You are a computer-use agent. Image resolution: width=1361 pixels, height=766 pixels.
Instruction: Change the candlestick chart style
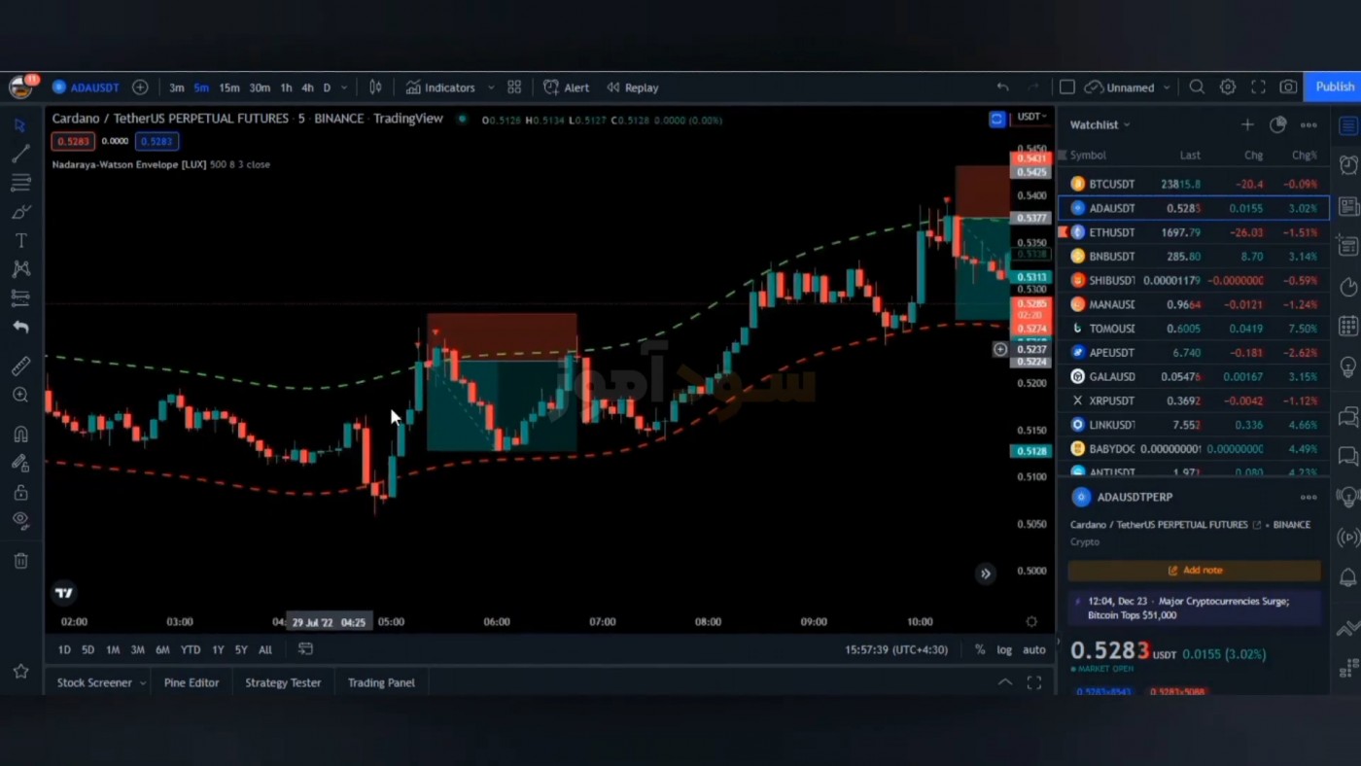coord(375,87)
